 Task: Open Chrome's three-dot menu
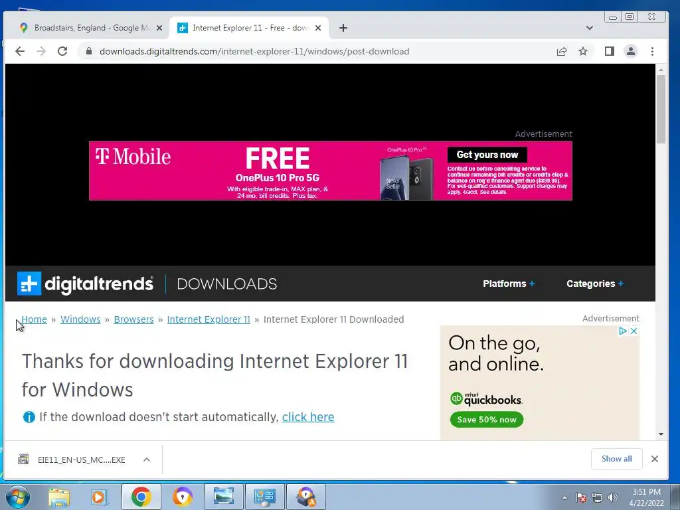[652, 51]
